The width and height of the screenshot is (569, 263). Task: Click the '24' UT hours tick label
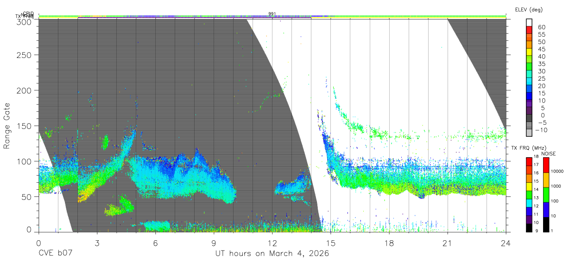506,243
